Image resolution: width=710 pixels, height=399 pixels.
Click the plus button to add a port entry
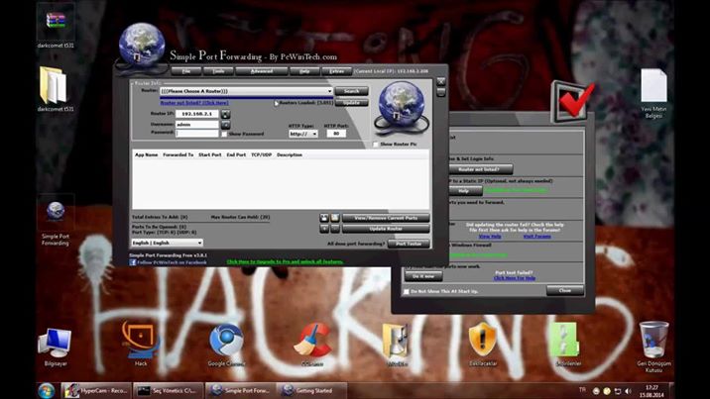tap(324, 229)
